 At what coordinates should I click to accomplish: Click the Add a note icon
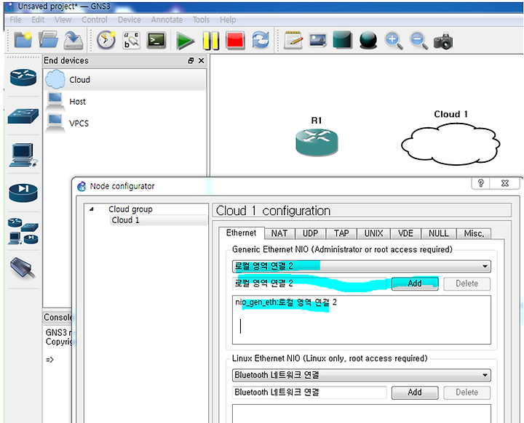click(x=293, y=40)
